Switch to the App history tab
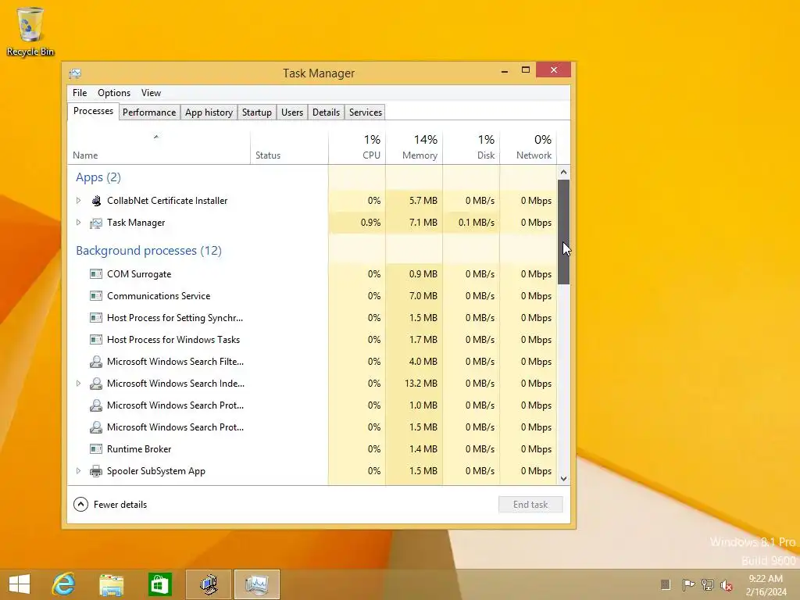 pyautogui.click(x=209, y=112)
